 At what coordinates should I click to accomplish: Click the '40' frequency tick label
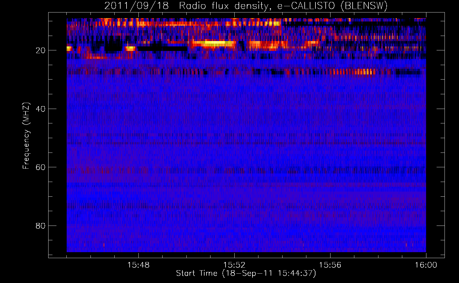point(41,109)
